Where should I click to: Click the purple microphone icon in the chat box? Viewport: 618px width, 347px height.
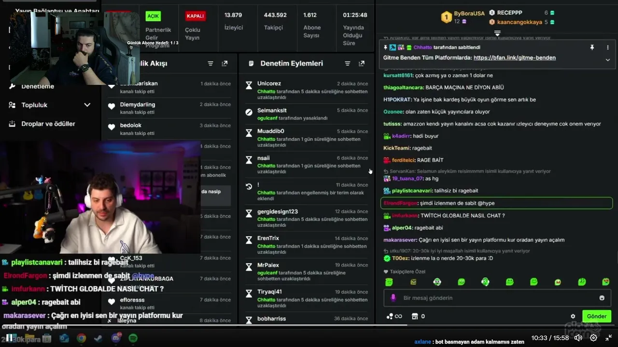pos(393,298)
